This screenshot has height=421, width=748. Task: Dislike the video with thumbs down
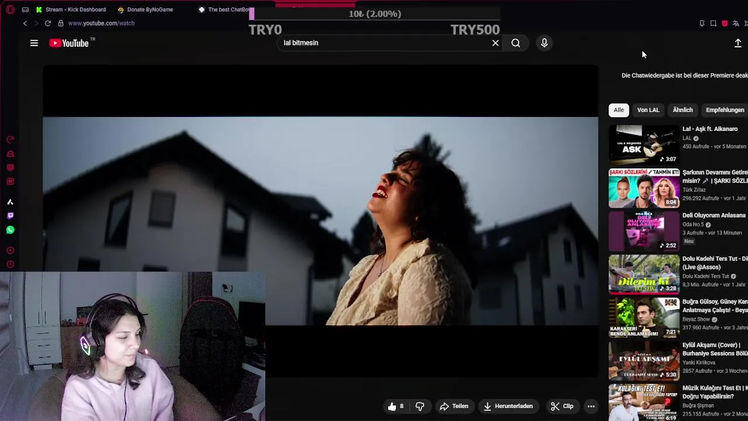pos(420,406)
